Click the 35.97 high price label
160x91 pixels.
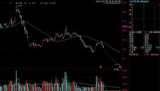20,6
